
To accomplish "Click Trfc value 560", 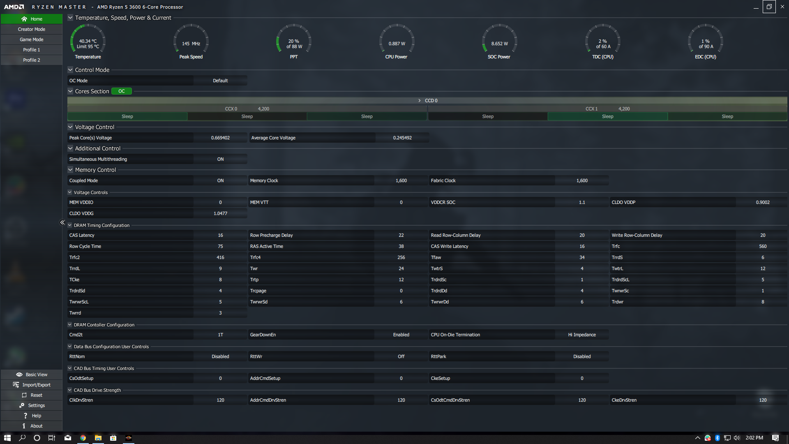I will tap(763, 246).
